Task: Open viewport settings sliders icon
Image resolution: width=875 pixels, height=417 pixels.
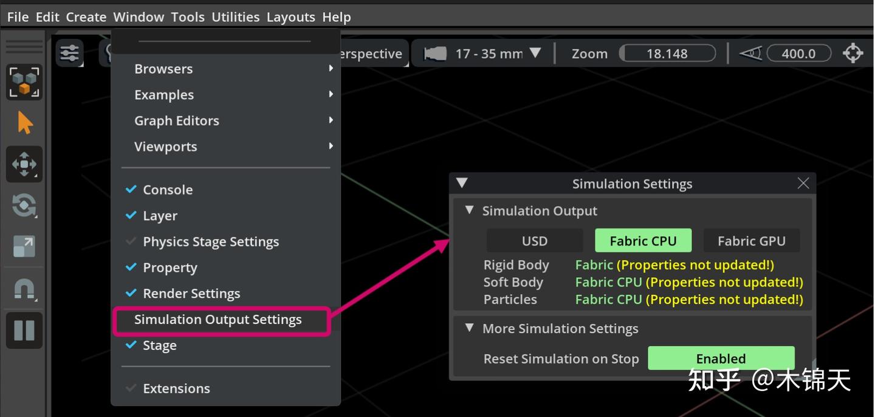Action: (x=70, y=53)
